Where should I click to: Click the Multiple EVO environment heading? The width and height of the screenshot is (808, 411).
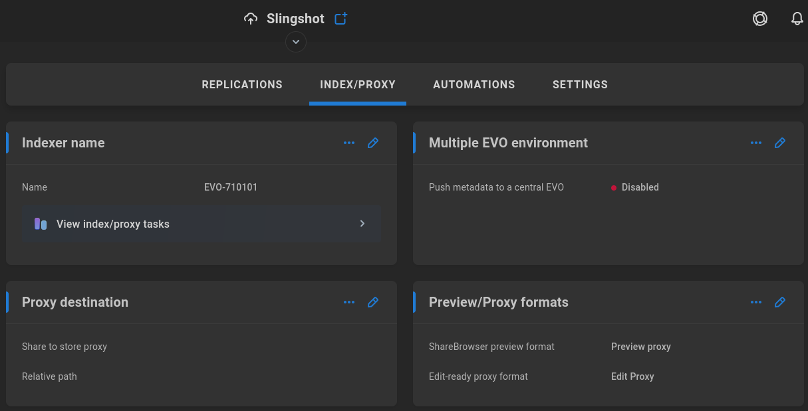[508, 143]
